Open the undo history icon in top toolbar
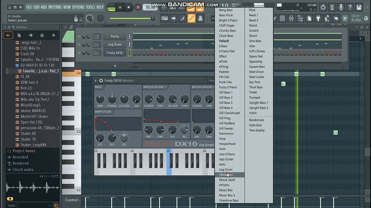371x208 pixels. pos(323,7)
